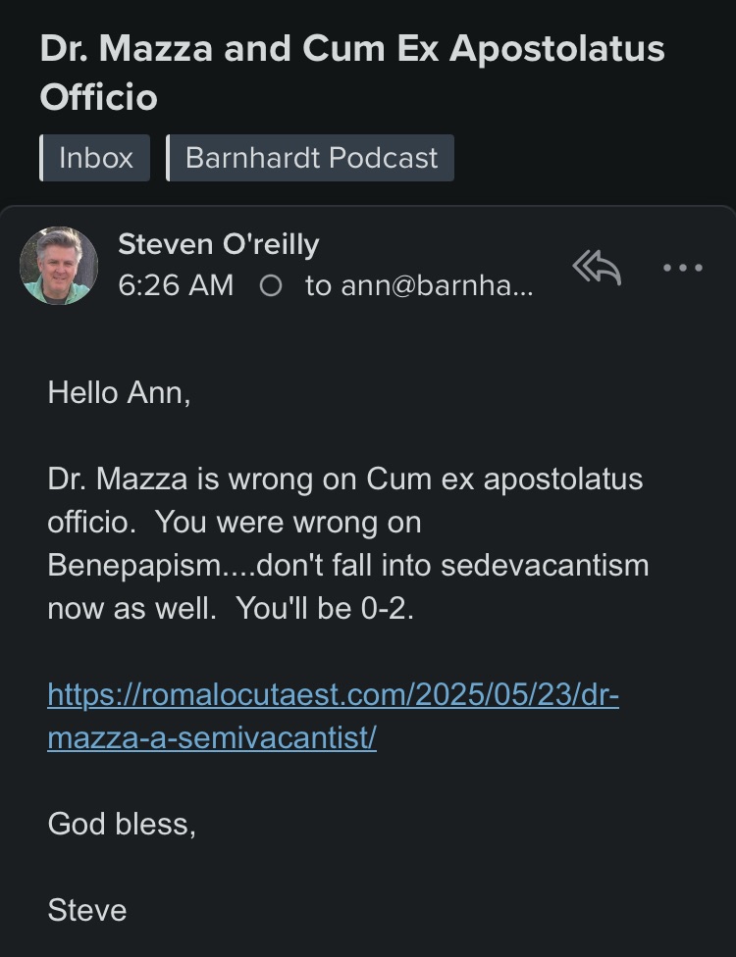Select the Inbox label tag
The height and width of the screenshot is (957, 736).
(x=94, y=158)
